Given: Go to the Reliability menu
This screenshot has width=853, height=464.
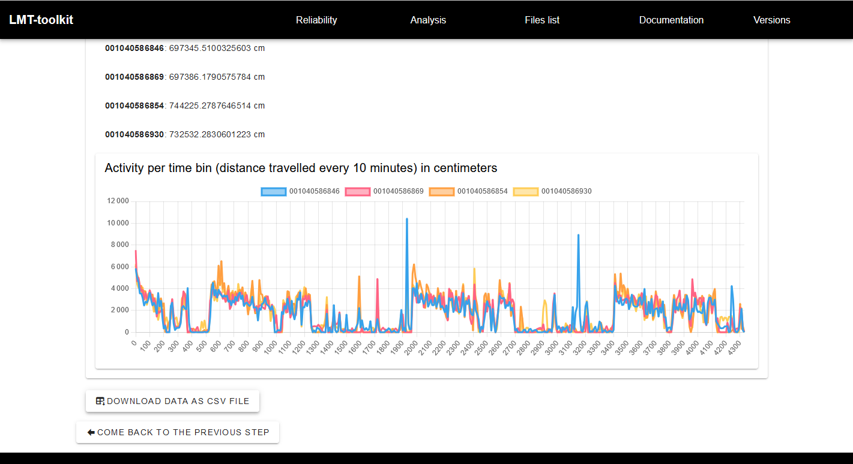Looking at the screenshot, I should [316, 20].
